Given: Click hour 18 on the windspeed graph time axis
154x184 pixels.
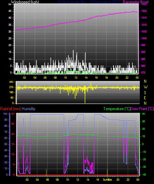Looking at the screenshot, I should tap(106, 78).
